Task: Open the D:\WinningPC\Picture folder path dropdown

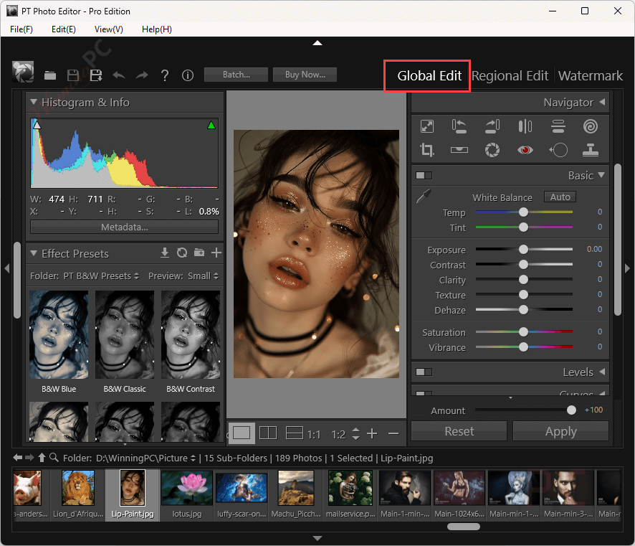Action: 145,458
